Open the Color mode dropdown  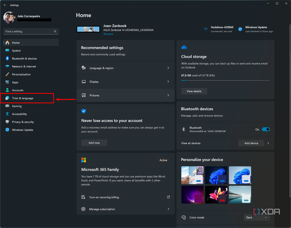tap(257, 217)
